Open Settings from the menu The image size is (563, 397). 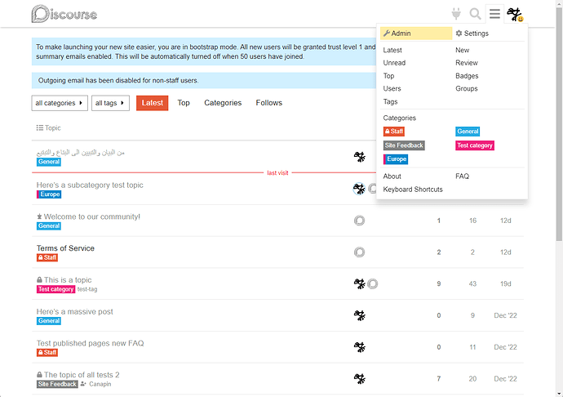tap(472, 33)
